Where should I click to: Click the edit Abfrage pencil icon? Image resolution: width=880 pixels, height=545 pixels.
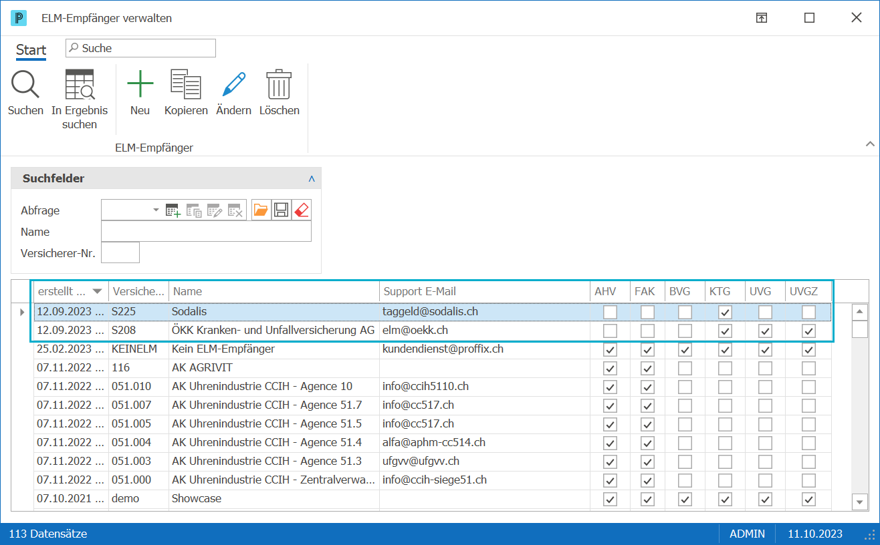pyautogui.click(x=214, y=210)
